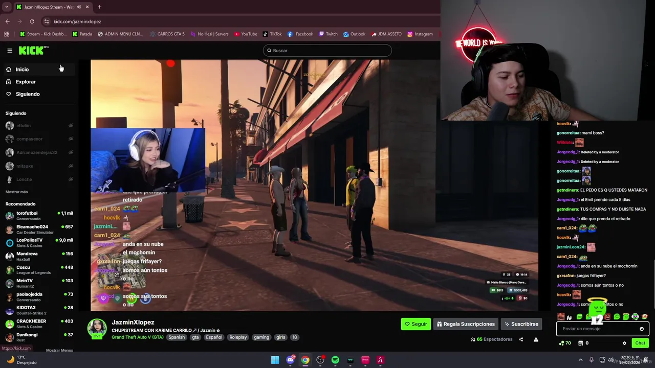Mute the JazminXlopez browser tab audio
Viewport: 655px width, 368px height.
tap(79, 7)
